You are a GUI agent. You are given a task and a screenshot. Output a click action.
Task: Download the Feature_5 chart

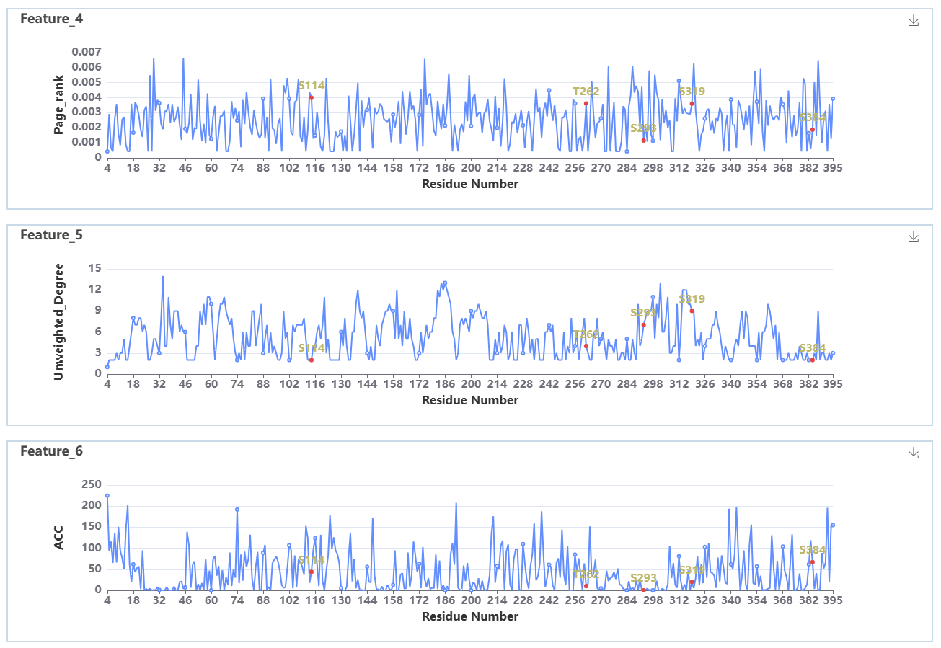[914, 237]
